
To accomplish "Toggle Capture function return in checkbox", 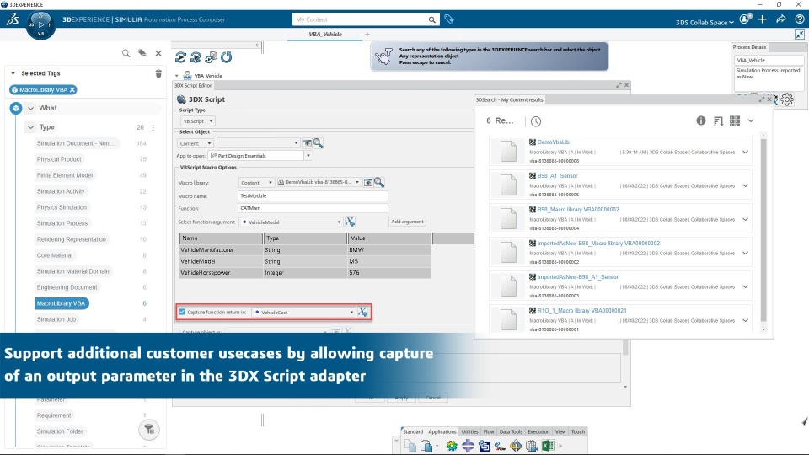I will click(x=182, y=312).
